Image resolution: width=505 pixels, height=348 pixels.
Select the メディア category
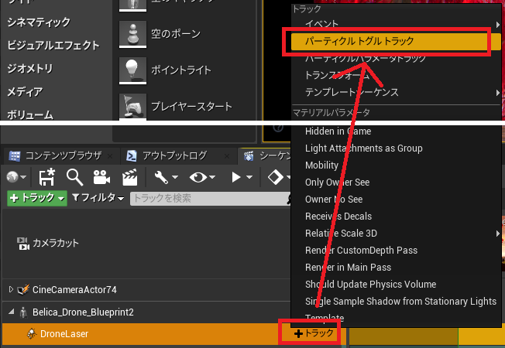(25, 92)
